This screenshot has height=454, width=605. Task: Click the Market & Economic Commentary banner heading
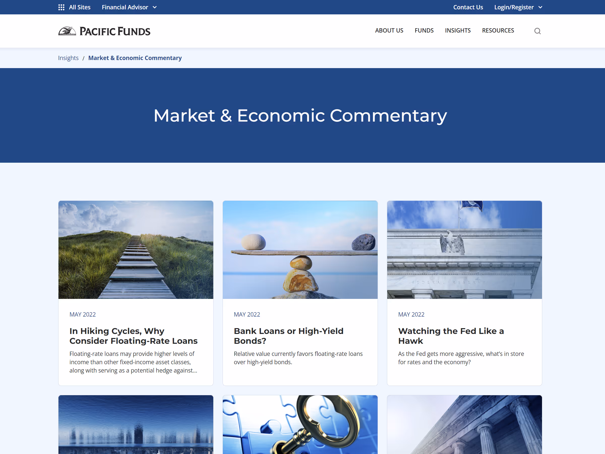[x=300, y=116]
